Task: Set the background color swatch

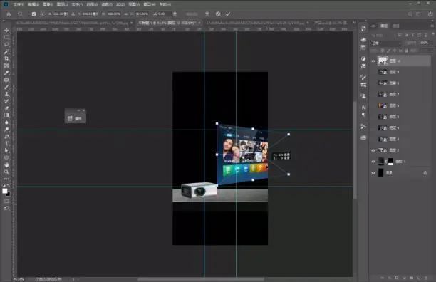Action: click(8, 194)
